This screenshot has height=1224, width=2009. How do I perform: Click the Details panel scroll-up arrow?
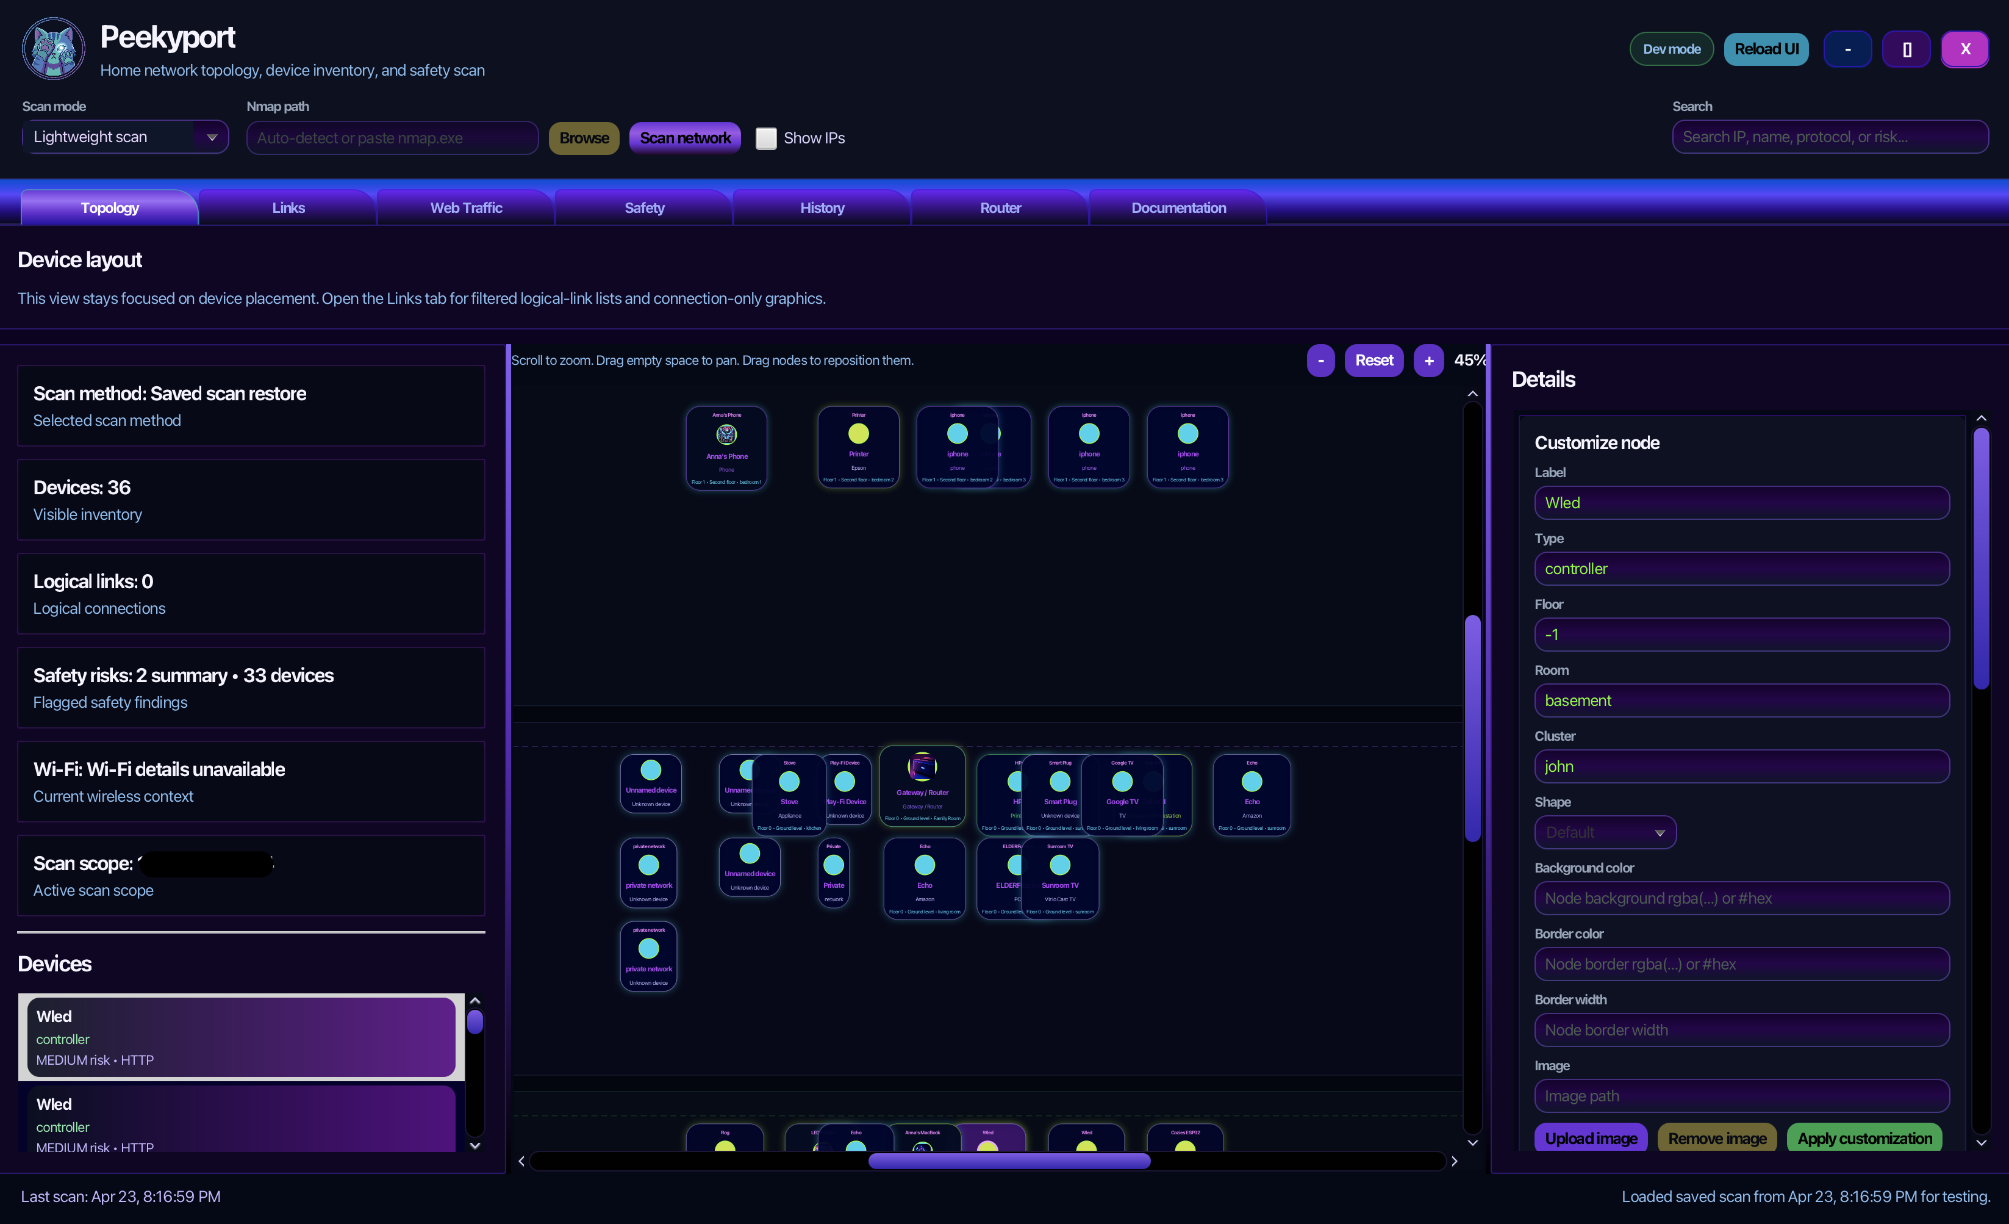pos(1982,419)
